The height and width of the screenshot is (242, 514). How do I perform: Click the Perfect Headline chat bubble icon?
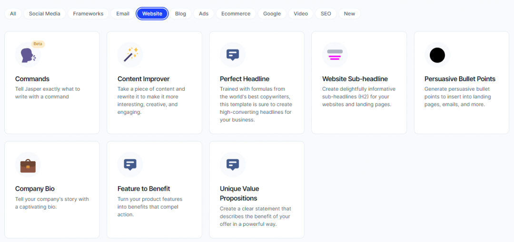pos(233,55)
